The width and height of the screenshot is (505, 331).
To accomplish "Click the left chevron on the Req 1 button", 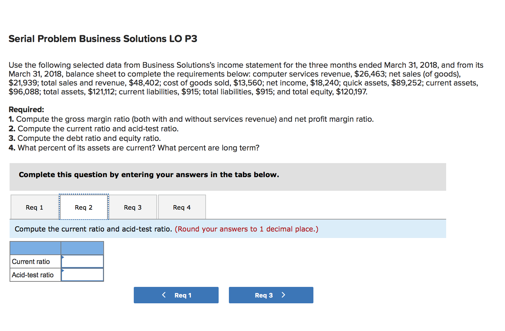I will tap(164, 295).
